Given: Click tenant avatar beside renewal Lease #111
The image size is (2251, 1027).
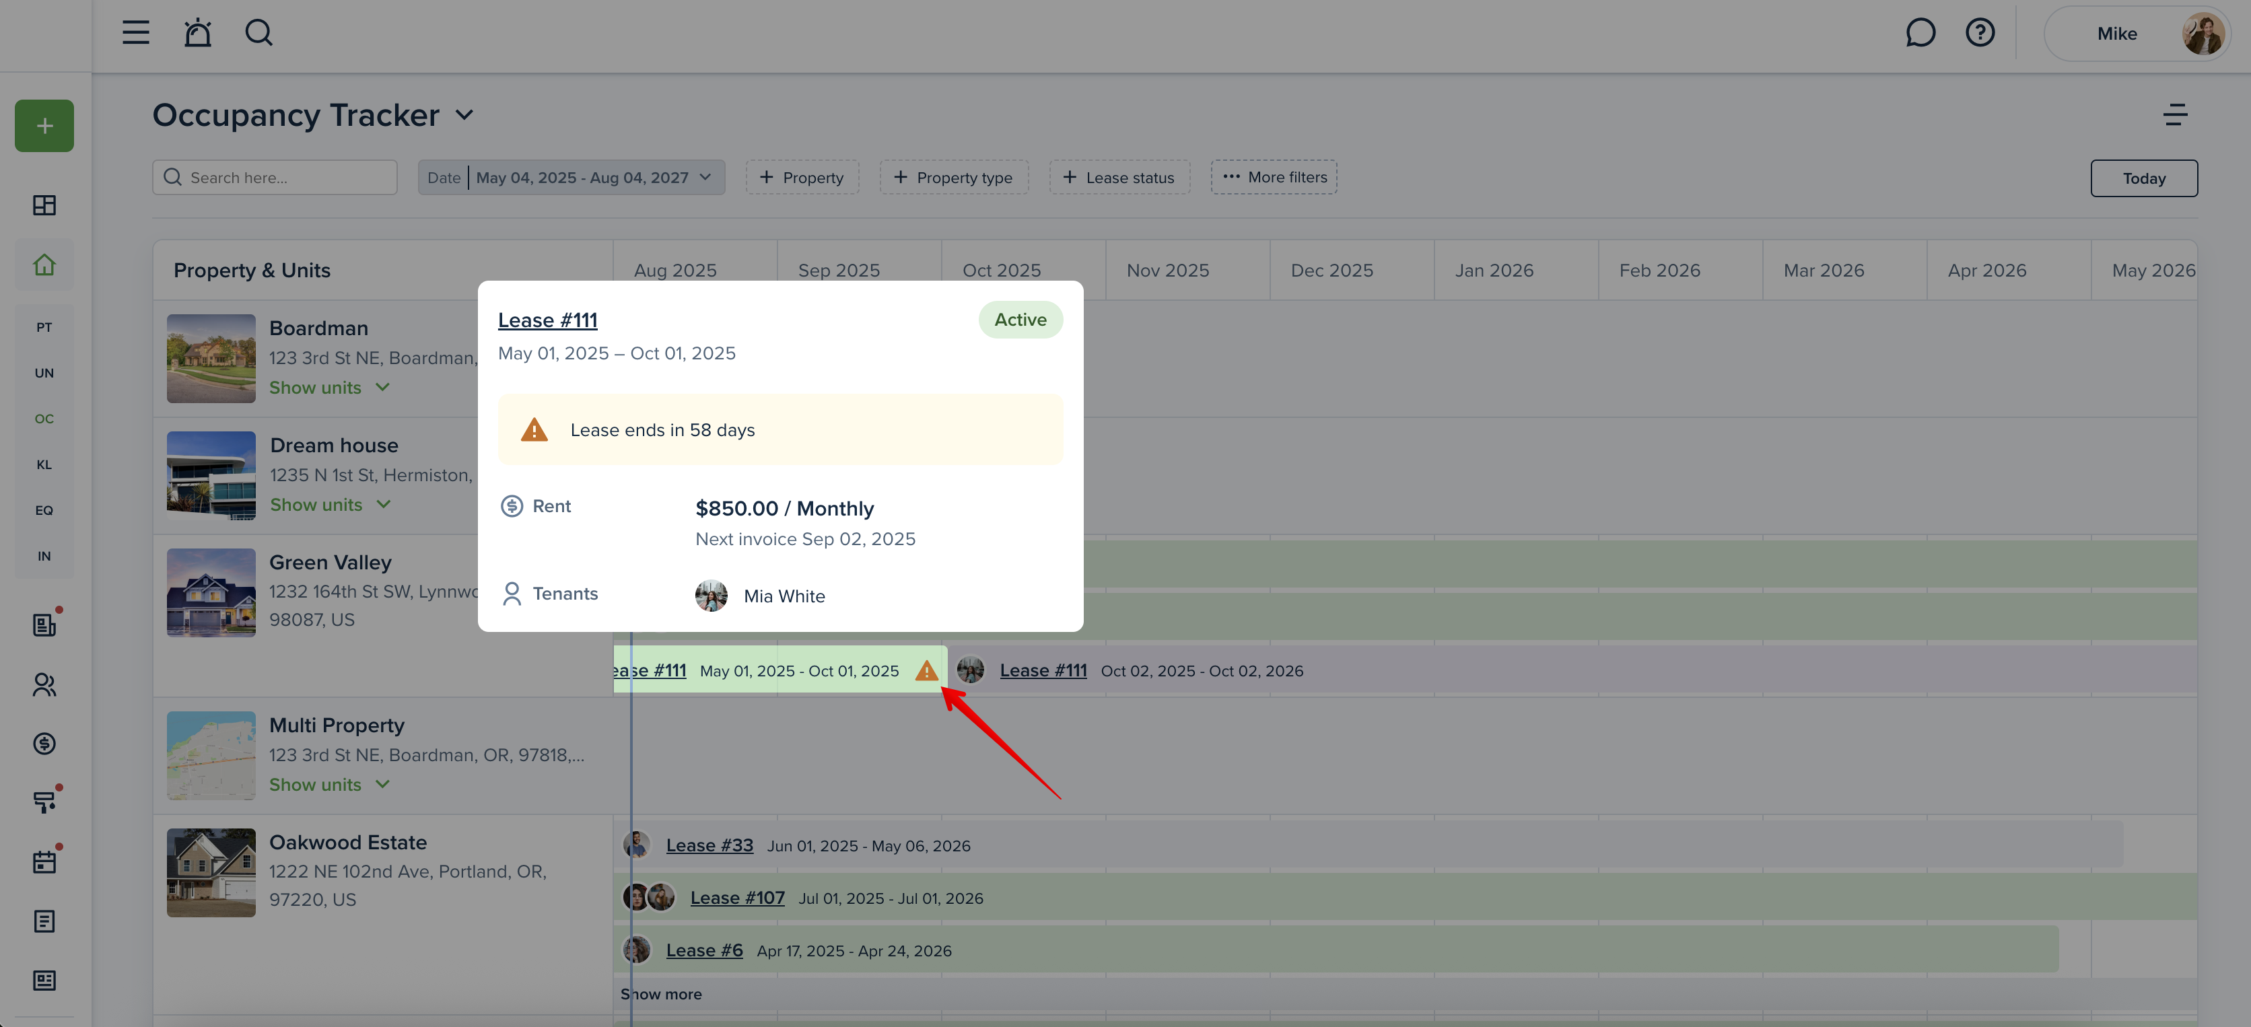Looking at the screenshot, I should pos(970,671).
